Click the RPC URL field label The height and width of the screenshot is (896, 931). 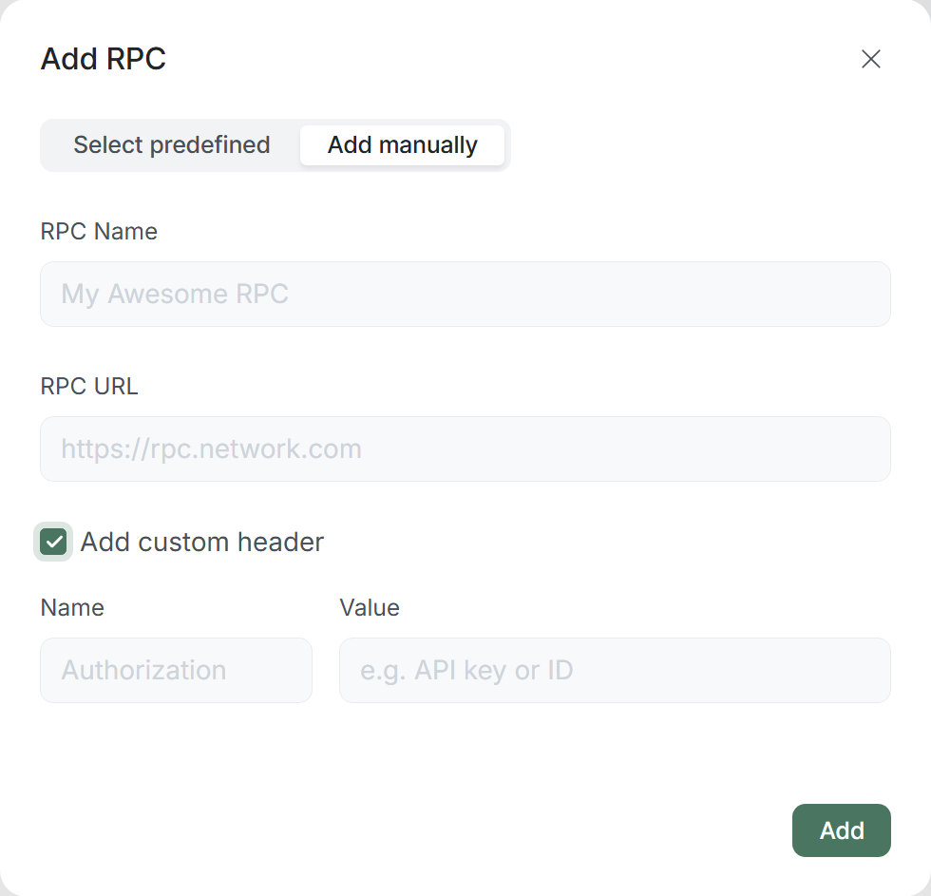coord(89,387)
